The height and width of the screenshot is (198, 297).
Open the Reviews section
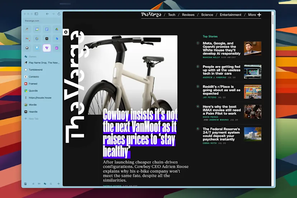pyautogui.click(x=188, y=15)
